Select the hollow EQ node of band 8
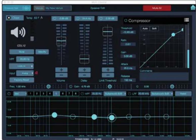This screenshot has width=196, height=140. click(166, 117)
